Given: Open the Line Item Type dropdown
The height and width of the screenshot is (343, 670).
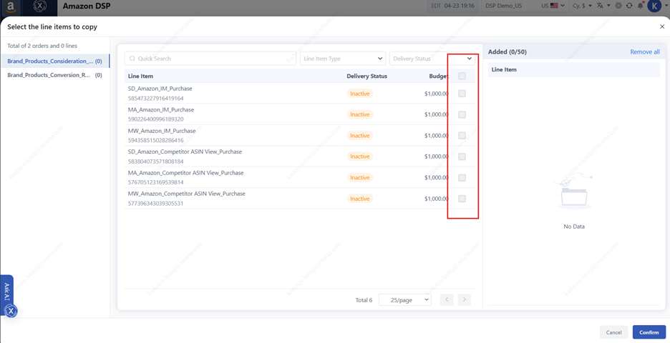Looking at the screenshot, I should (343, 59).
